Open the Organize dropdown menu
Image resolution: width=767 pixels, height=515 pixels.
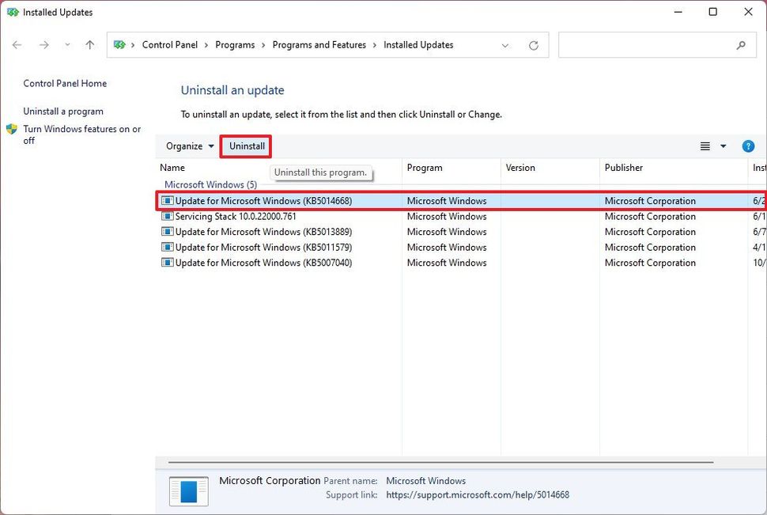(x=187, y=146)
